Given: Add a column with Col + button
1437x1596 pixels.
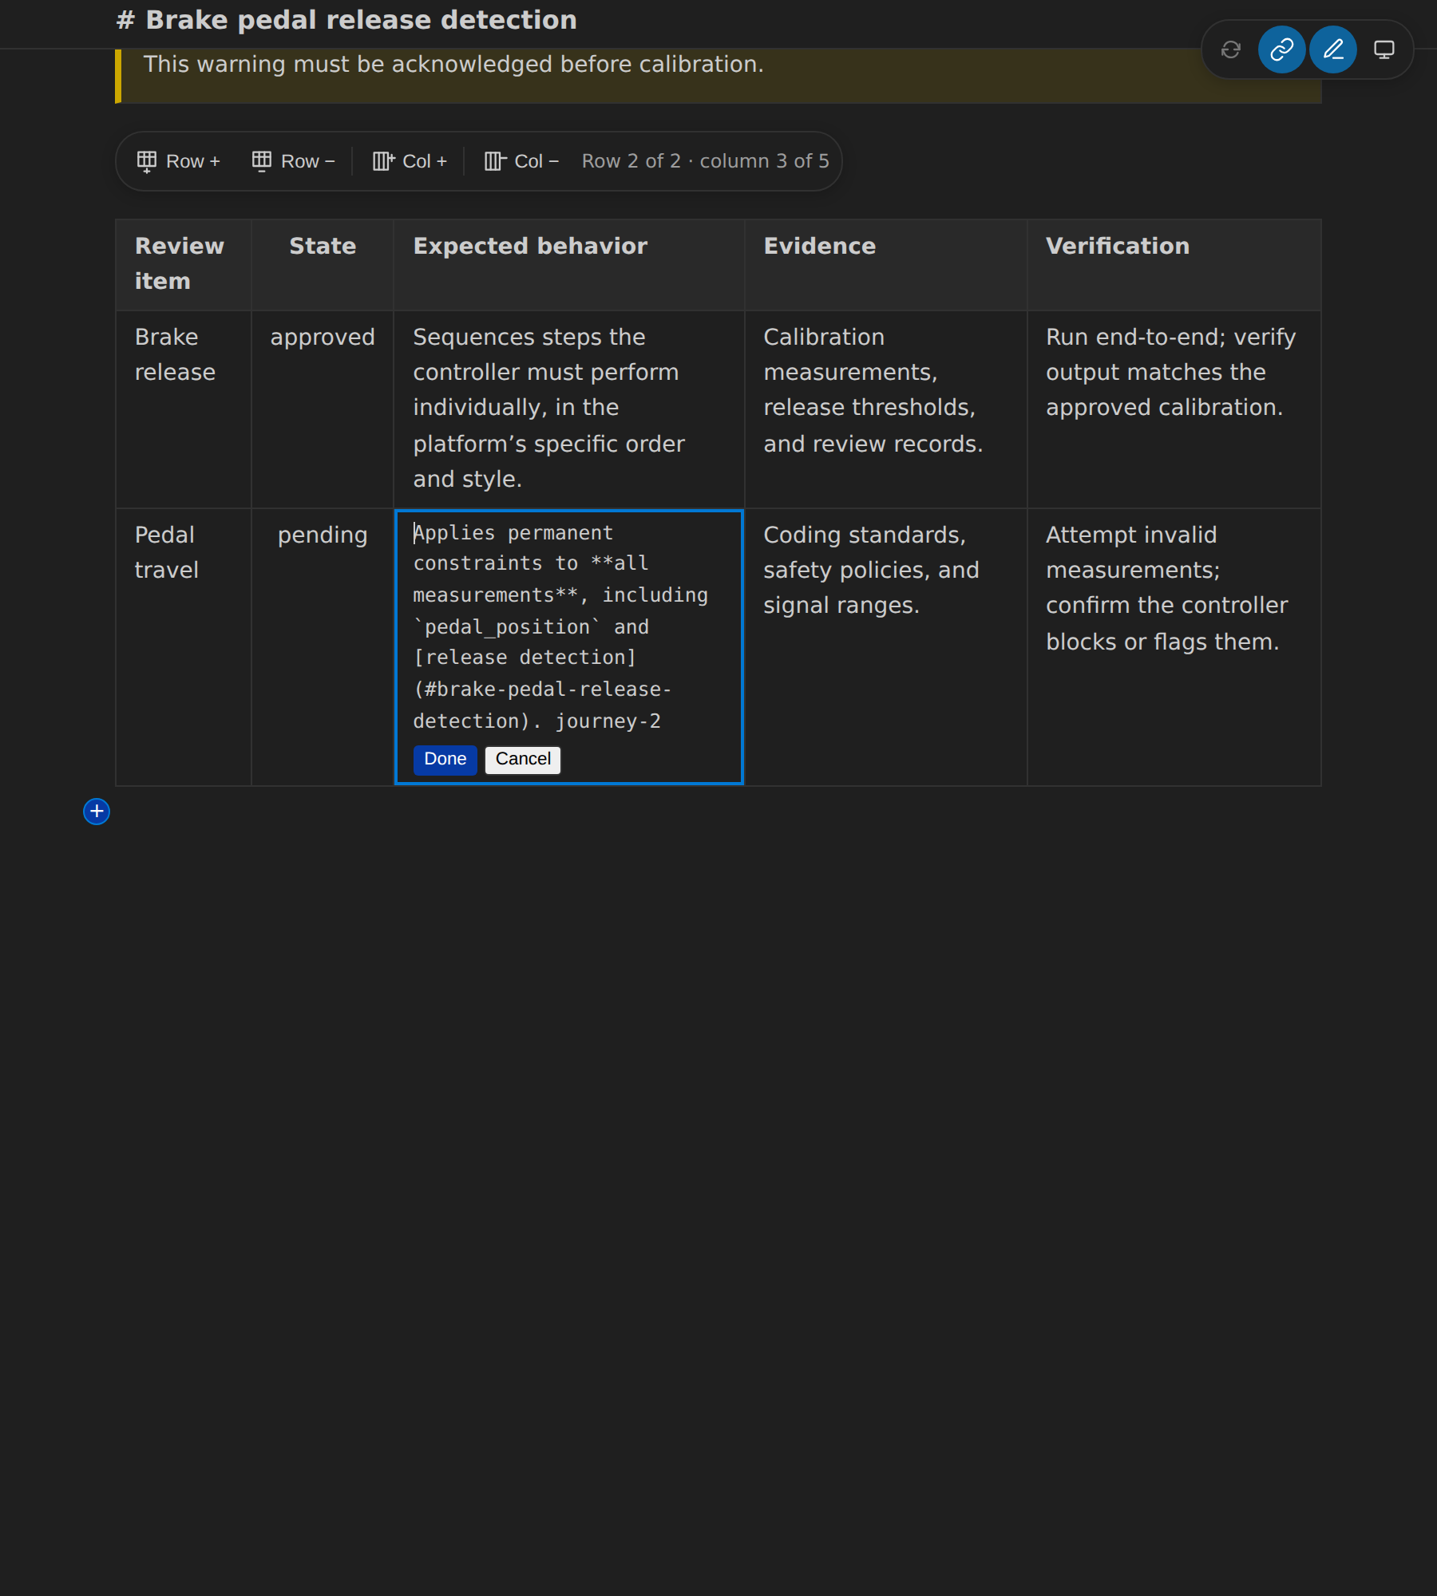Looking at the screenshot, I should pos(410,161).
